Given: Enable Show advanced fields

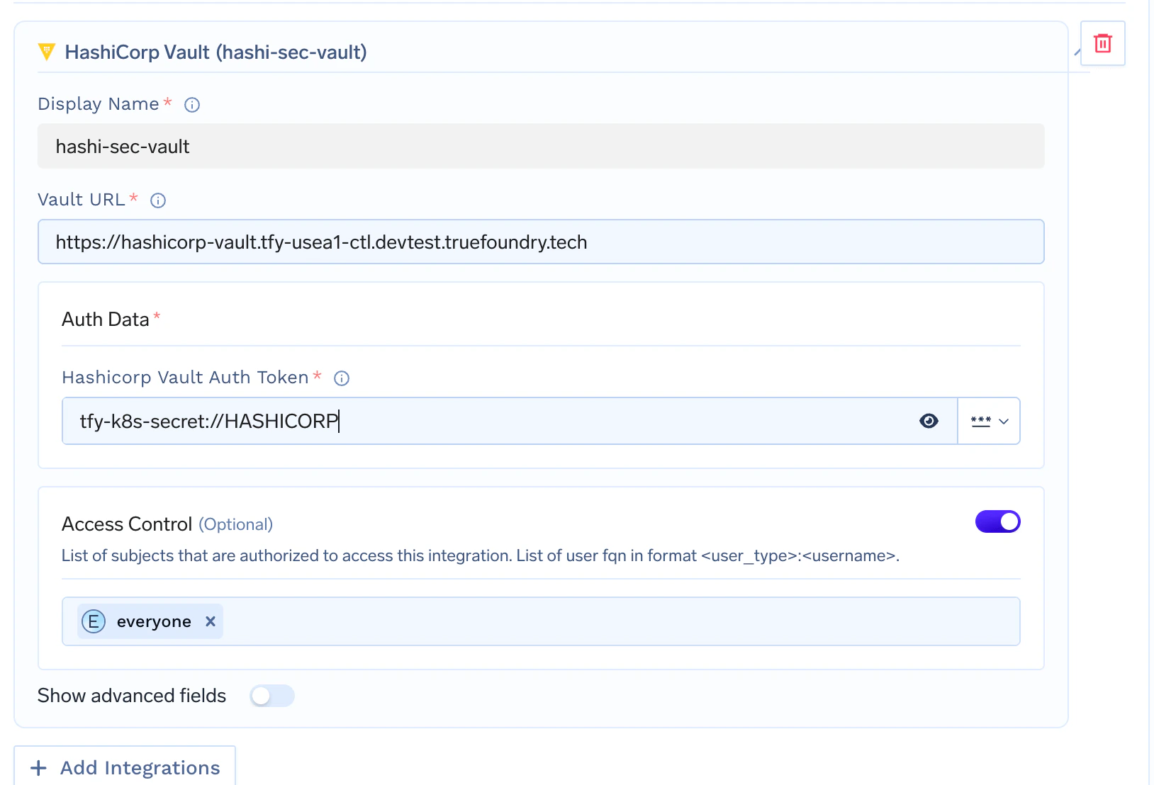Looking at the screenshot, I should 272,696.
